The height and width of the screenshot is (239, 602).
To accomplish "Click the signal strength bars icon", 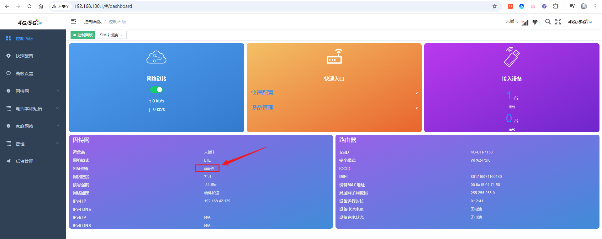I will point(525,22).
